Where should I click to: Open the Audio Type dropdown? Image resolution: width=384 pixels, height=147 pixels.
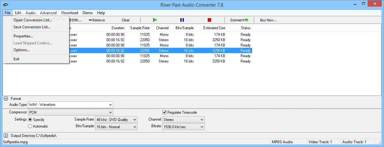[x=71, y=105]
